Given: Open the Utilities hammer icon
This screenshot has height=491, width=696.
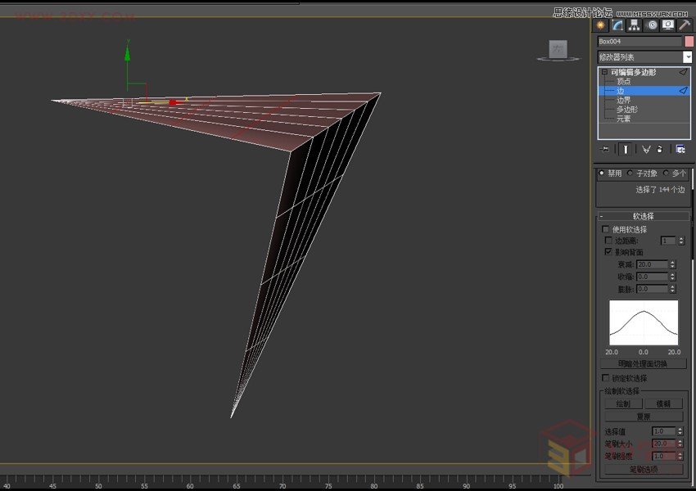Looking at the screenshot, I should click(x=685, y=25).
